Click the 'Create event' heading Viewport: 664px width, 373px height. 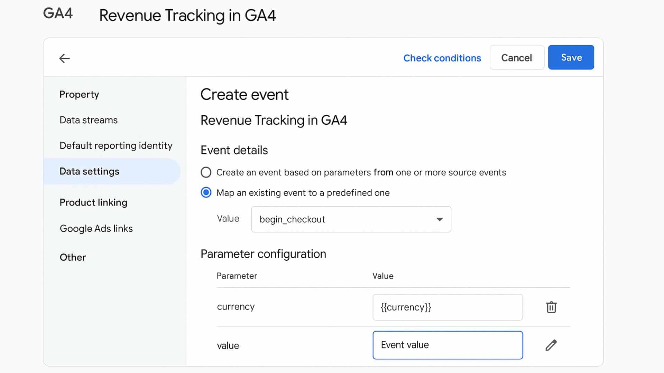244,94
